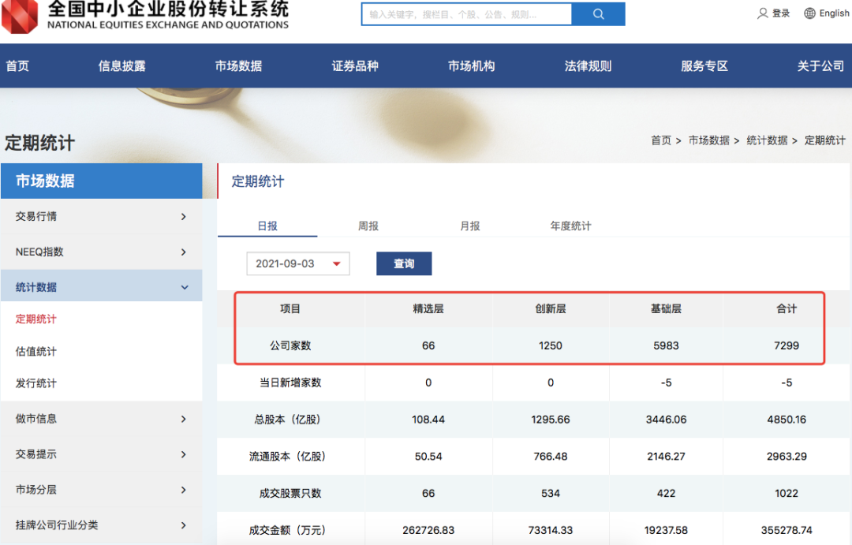This screenshot has width=852, height=545.
Task: Click the 查询 button
Action: tap(404, 264)
